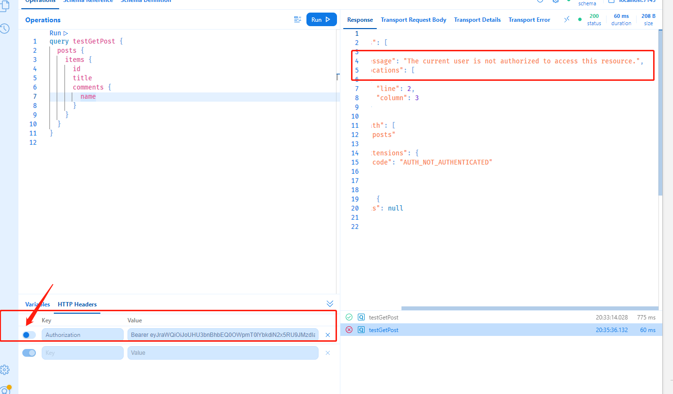This screenshot has width=673, height=394.
Task: Click the 'title' field in the query
Action: coord(82,78)
